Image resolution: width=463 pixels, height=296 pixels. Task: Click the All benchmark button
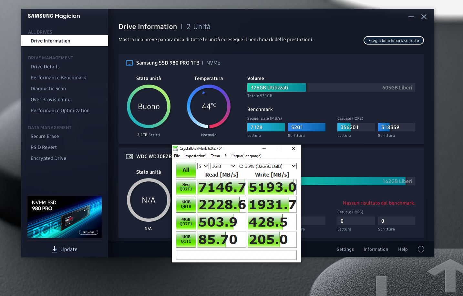click(x=186, y=170)
